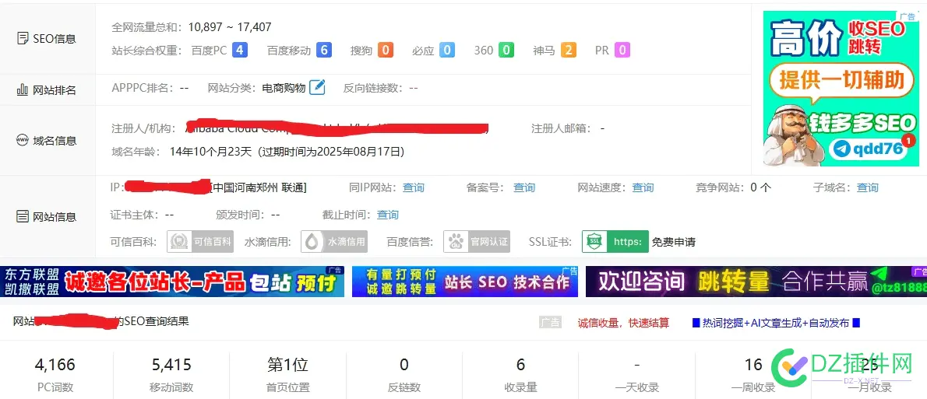Click the 收录量 value 6
927x399 pixels.
point(520,365)
